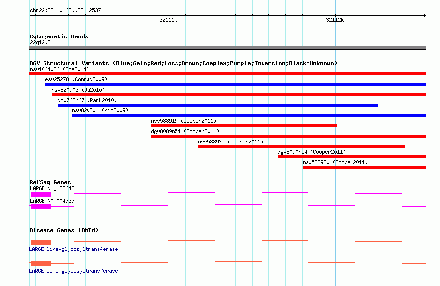
Task: Open the first LARGE|like-glycosyltransferase OMIM link
Action: [x=73, y=249]
